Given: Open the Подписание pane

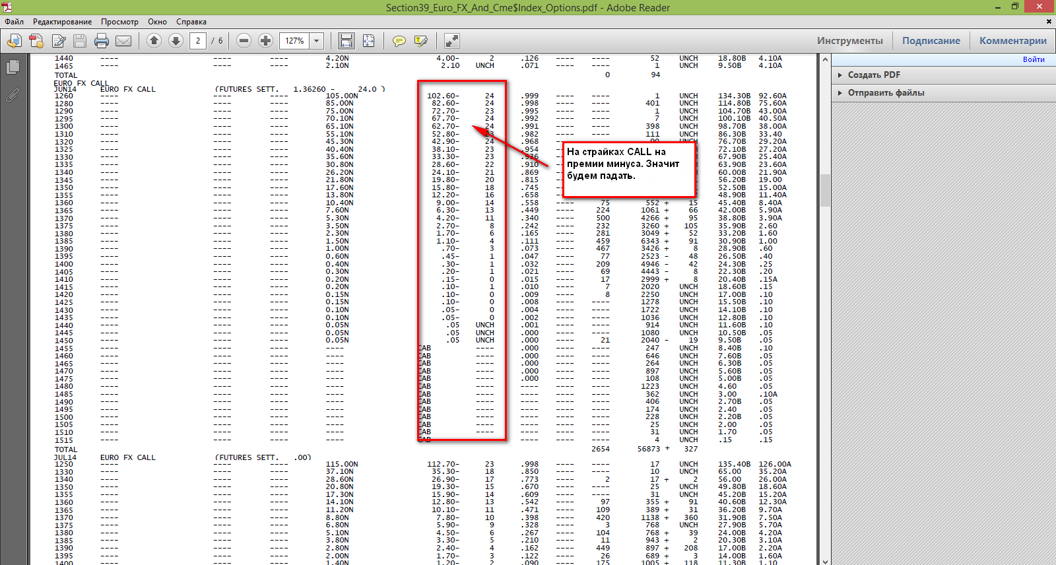Looking at the screenshot, I should [931, 41].
